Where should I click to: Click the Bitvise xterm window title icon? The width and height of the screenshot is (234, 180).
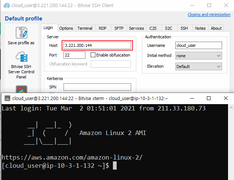(7, 98)
